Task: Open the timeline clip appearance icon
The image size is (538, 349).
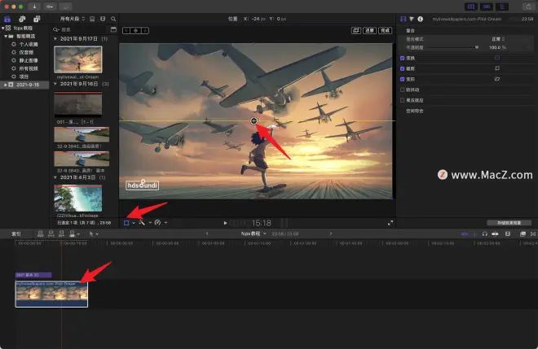Action: 508,234
